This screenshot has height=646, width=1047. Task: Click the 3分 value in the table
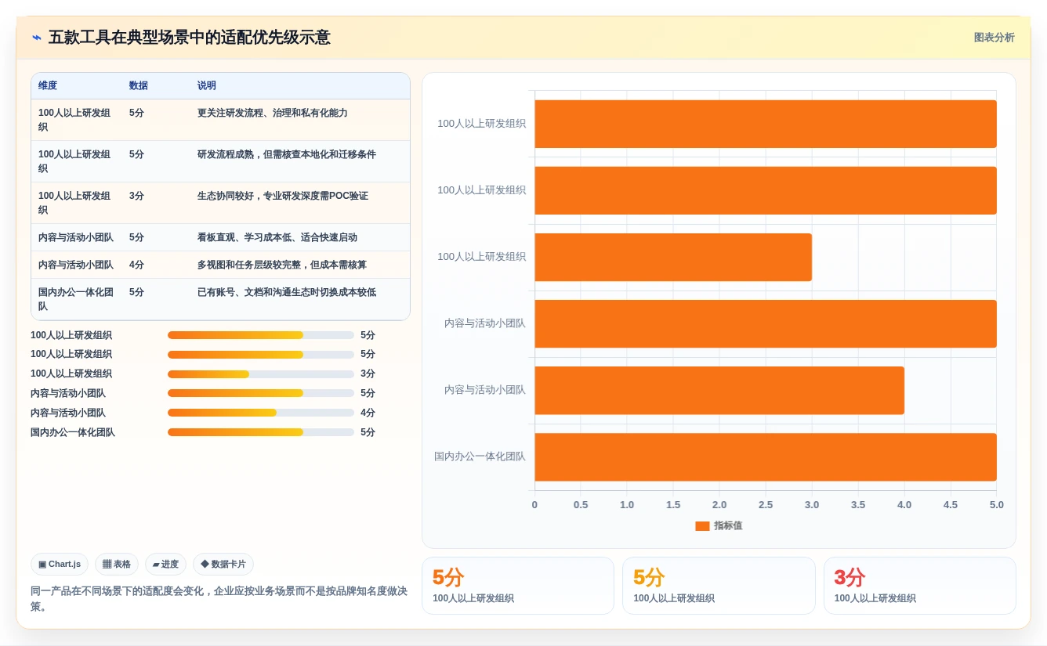coord(136,196)
